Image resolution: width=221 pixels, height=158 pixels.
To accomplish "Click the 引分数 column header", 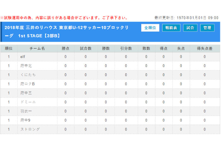I will pos(126,48).
